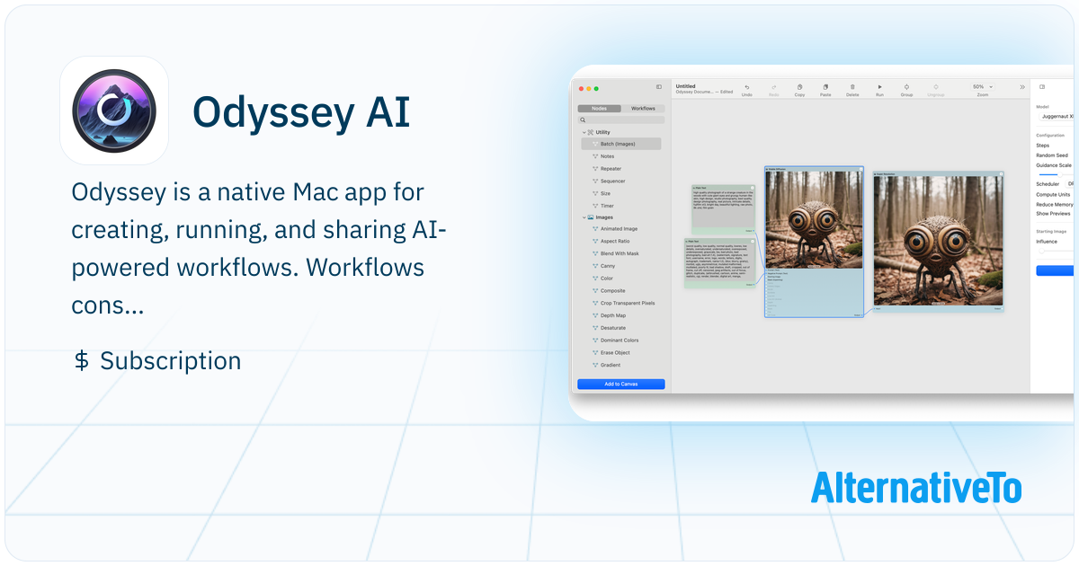Click the Undo toolbar icon
Image resolution: width=1079 pixels, height=566 pixels.
click(x=747, y=87)
